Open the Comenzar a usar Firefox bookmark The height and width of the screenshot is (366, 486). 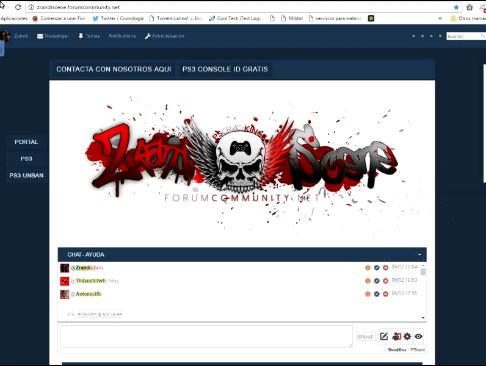(x=59, y=18)
